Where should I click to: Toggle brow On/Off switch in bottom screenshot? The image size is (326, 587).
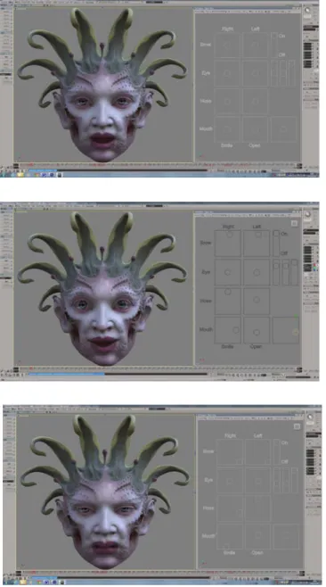277,452
